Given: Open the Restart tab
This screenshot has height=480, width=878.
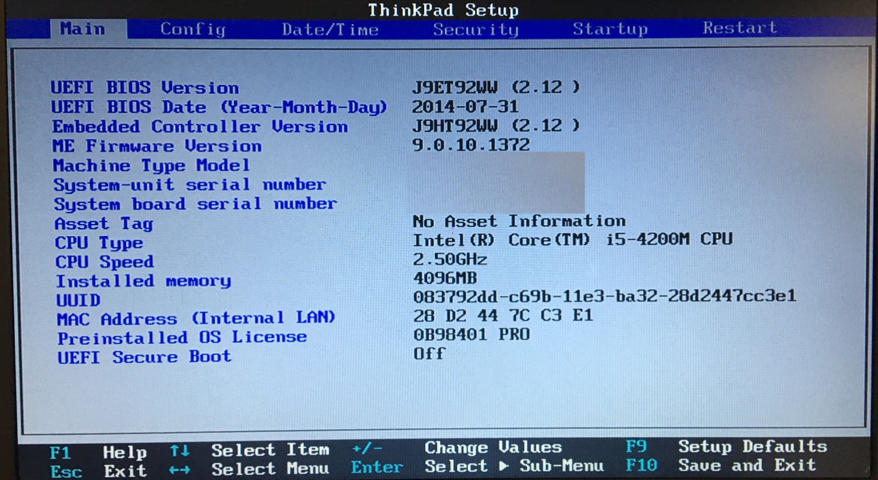Looking at the screenshot, I should click(x=739, y=28).
